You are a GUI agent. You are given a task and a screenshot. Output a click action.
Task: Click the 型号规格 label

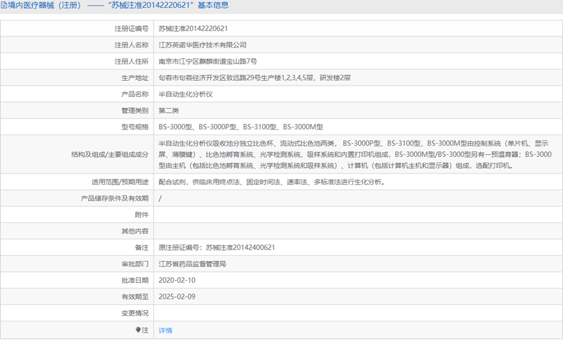point(134,127)
